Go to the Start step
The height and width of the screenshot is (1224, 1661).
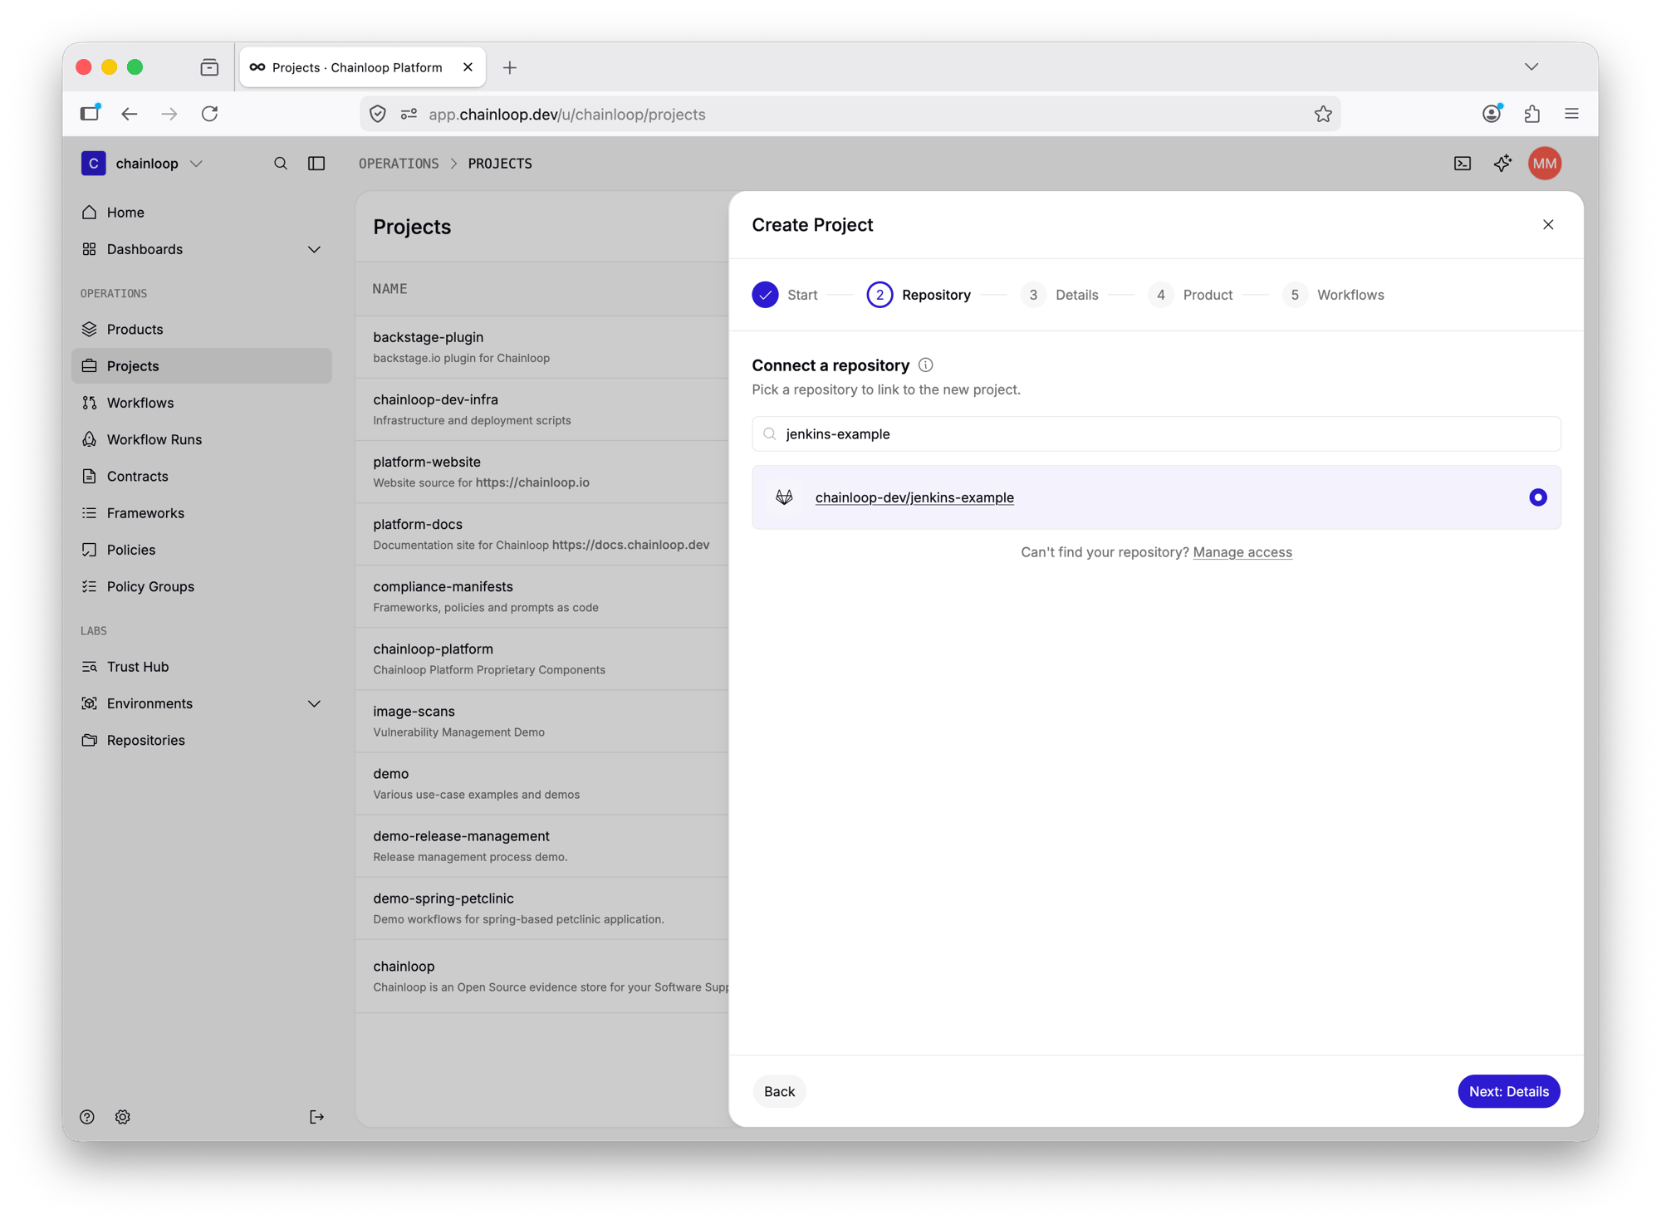click(x=785, y=295)
